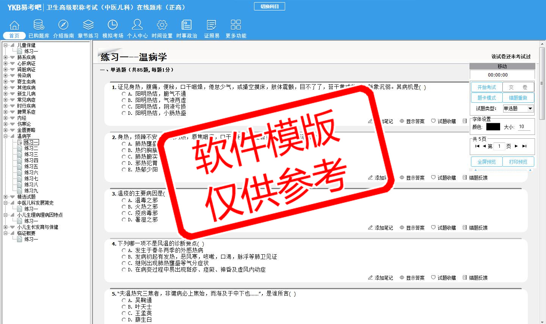Switch to the 首页 tab

pyautogui.click(x=14, y=36)
